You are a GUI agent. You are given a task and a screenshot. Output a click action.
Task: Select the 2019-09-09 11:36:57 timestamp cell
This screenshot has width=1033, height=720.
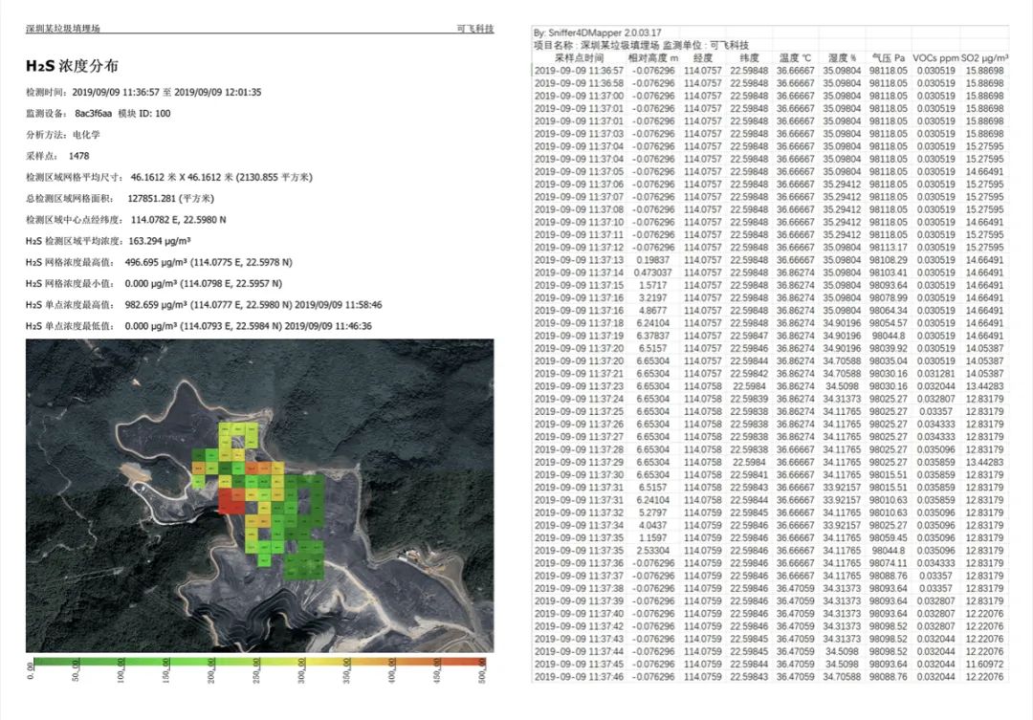pos(579,71)
